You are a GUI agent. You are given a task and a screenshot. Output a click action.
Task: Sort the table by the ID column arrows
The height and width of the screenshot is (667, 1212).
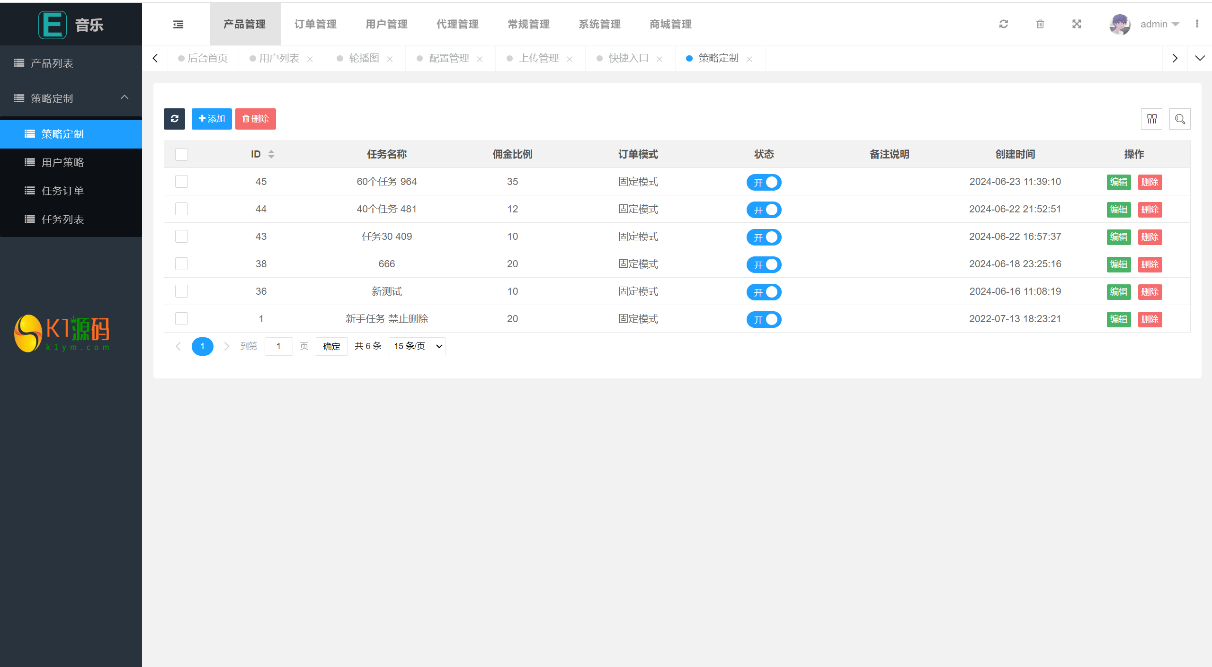(x=271, y=154)
